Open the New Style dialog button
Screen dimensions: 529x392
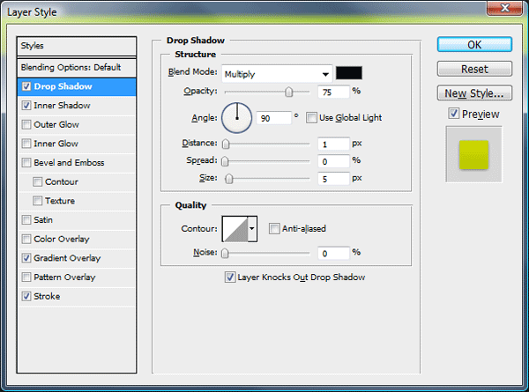(x=474, y=93)
